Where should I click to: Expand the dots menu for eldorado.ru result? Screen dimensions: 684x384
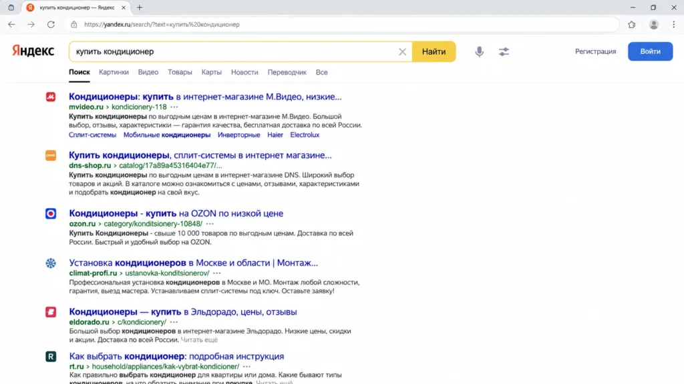pos(174,322)
